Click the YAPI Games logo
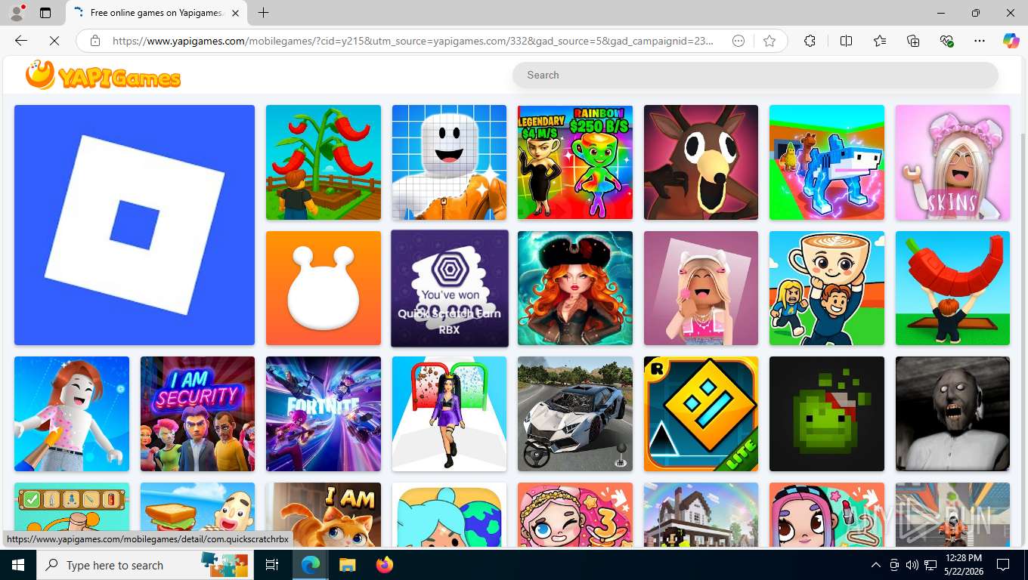The image size is (1028, 580). click(103, 75)
